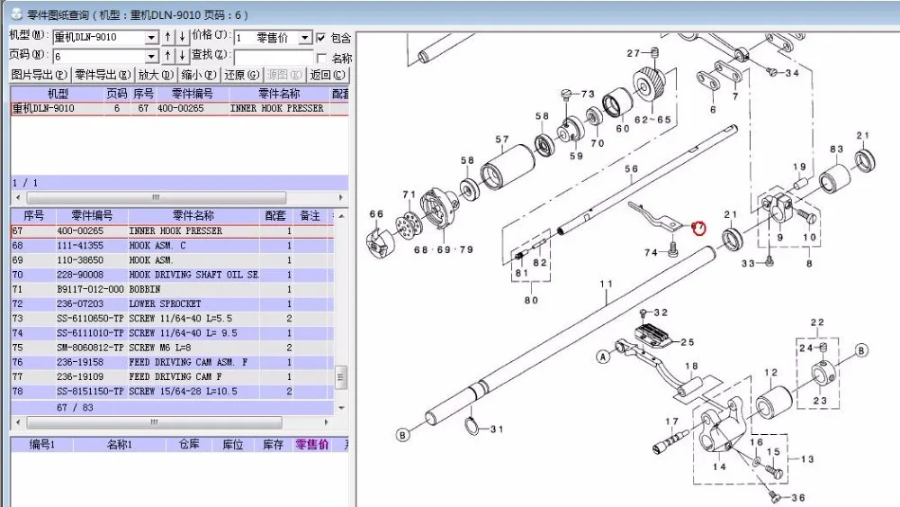The width and height of the screenshot is (900, 507).
Task: Click the down arrow next to 机型 combo
Action: [x=182, y=37]
